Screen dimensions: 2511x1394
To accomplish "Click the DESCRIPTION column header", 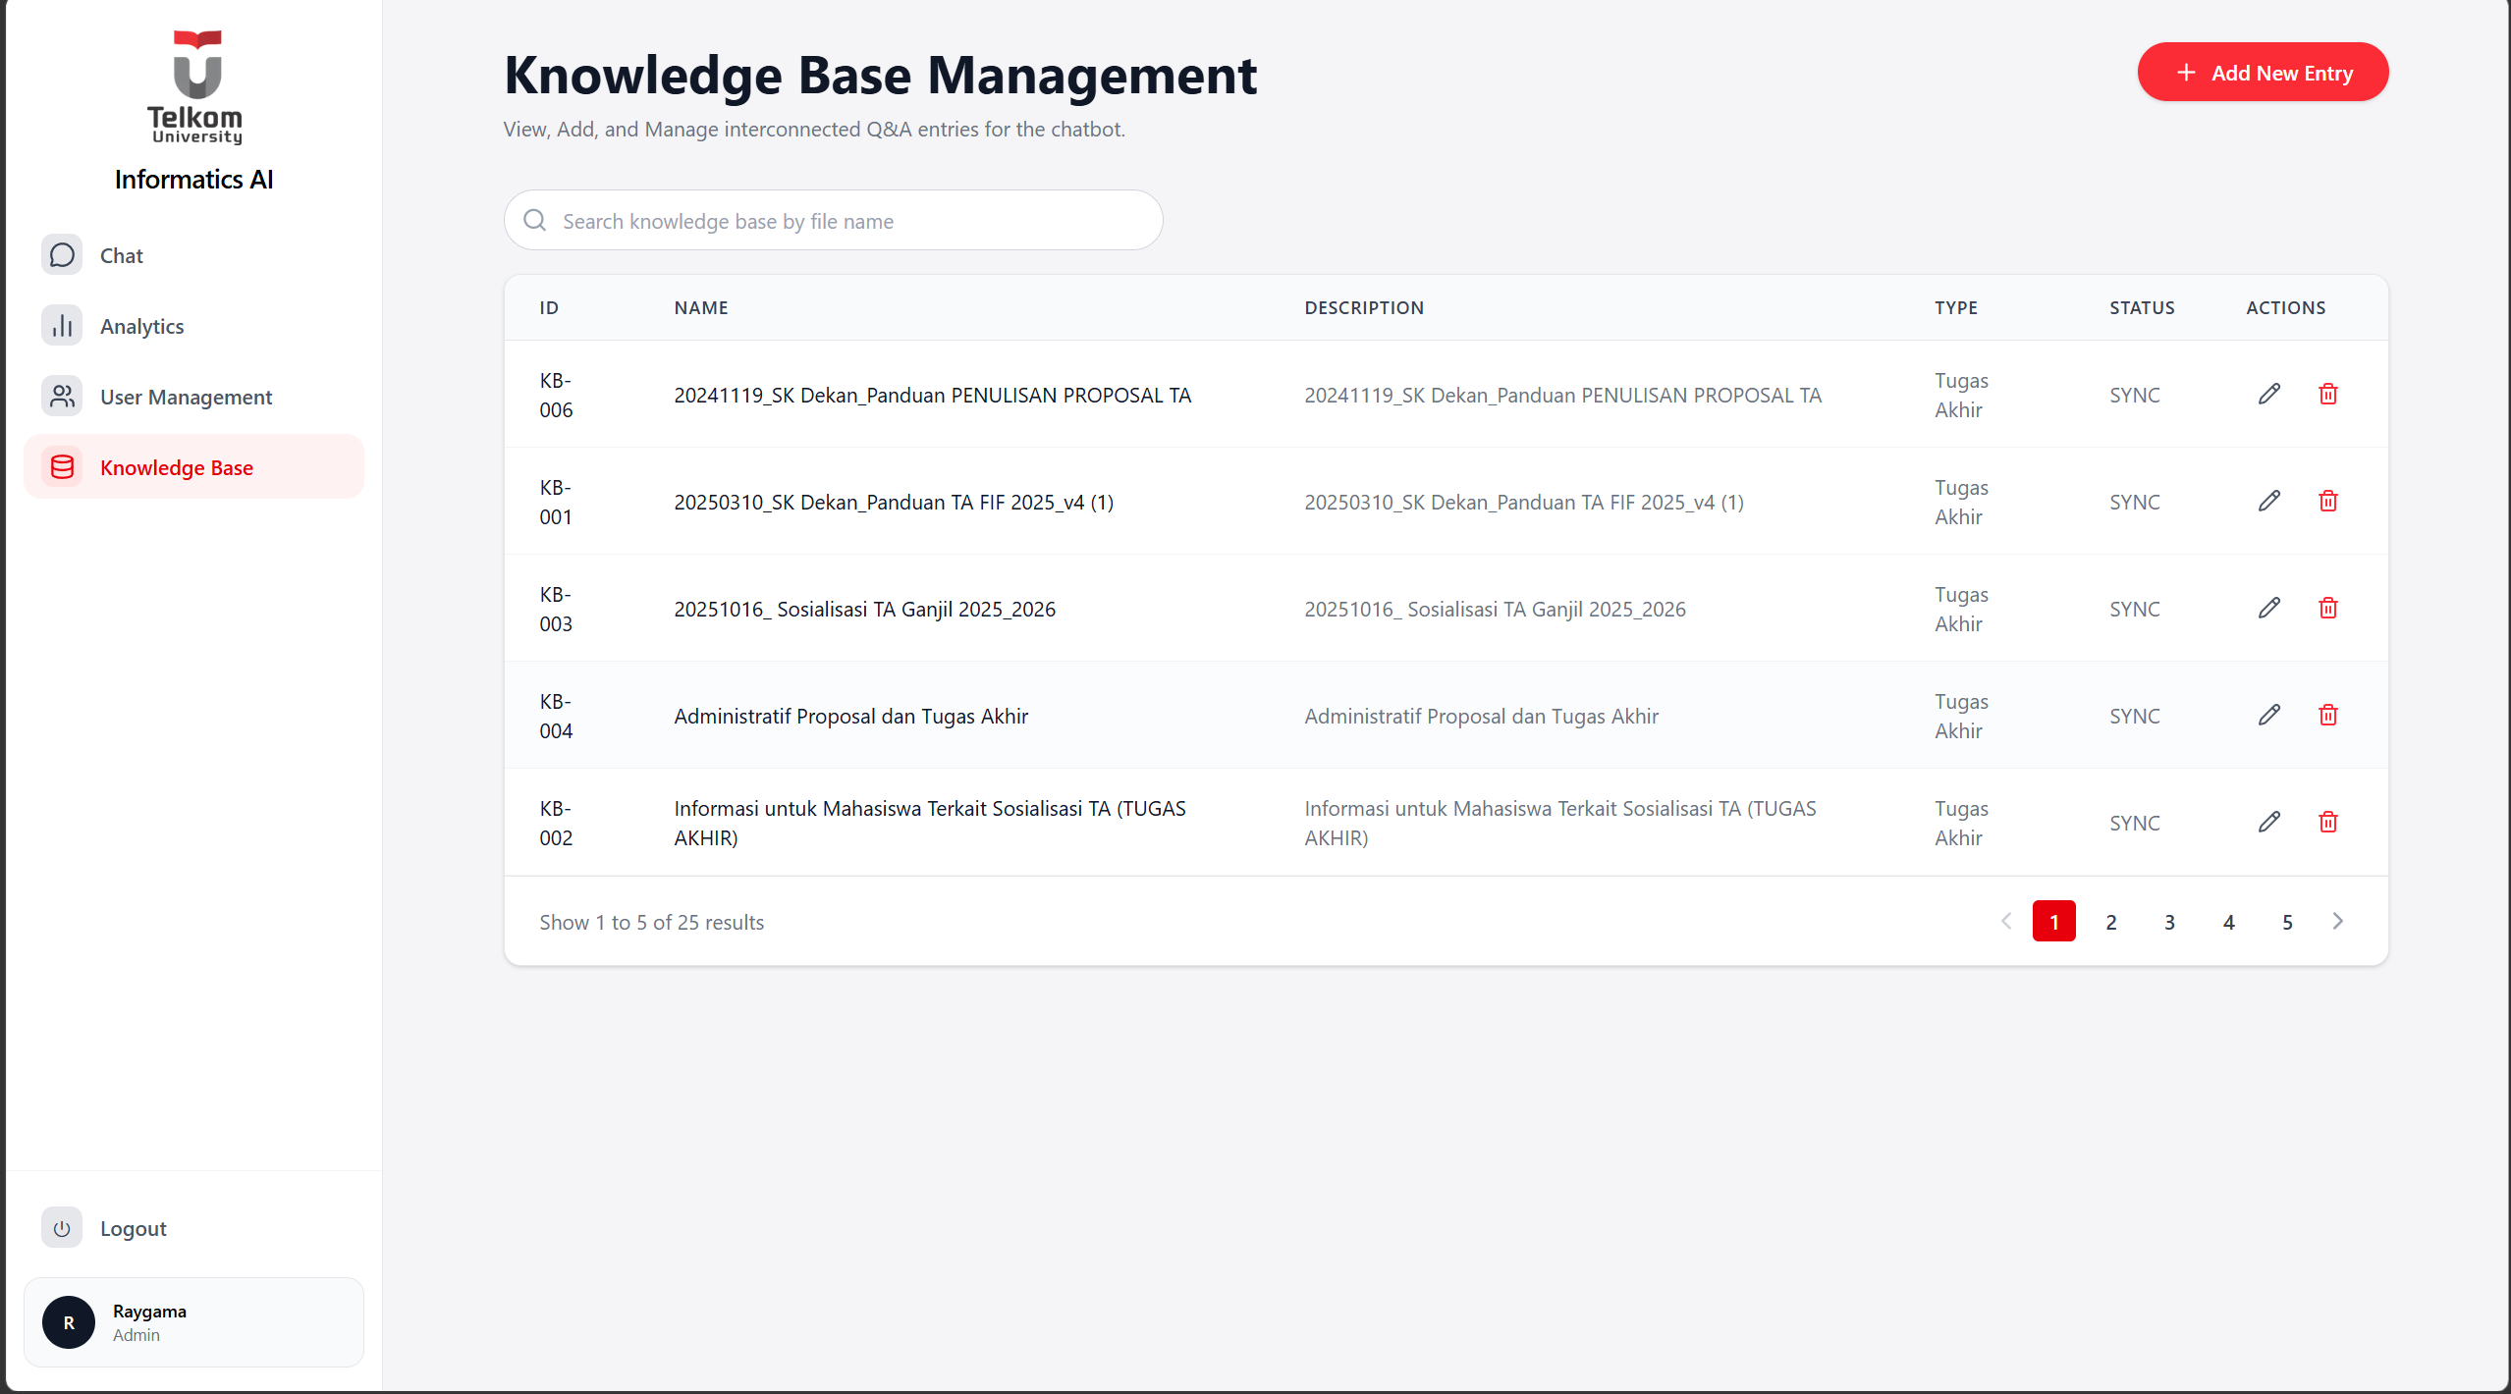I will (x=1364, y=308).
